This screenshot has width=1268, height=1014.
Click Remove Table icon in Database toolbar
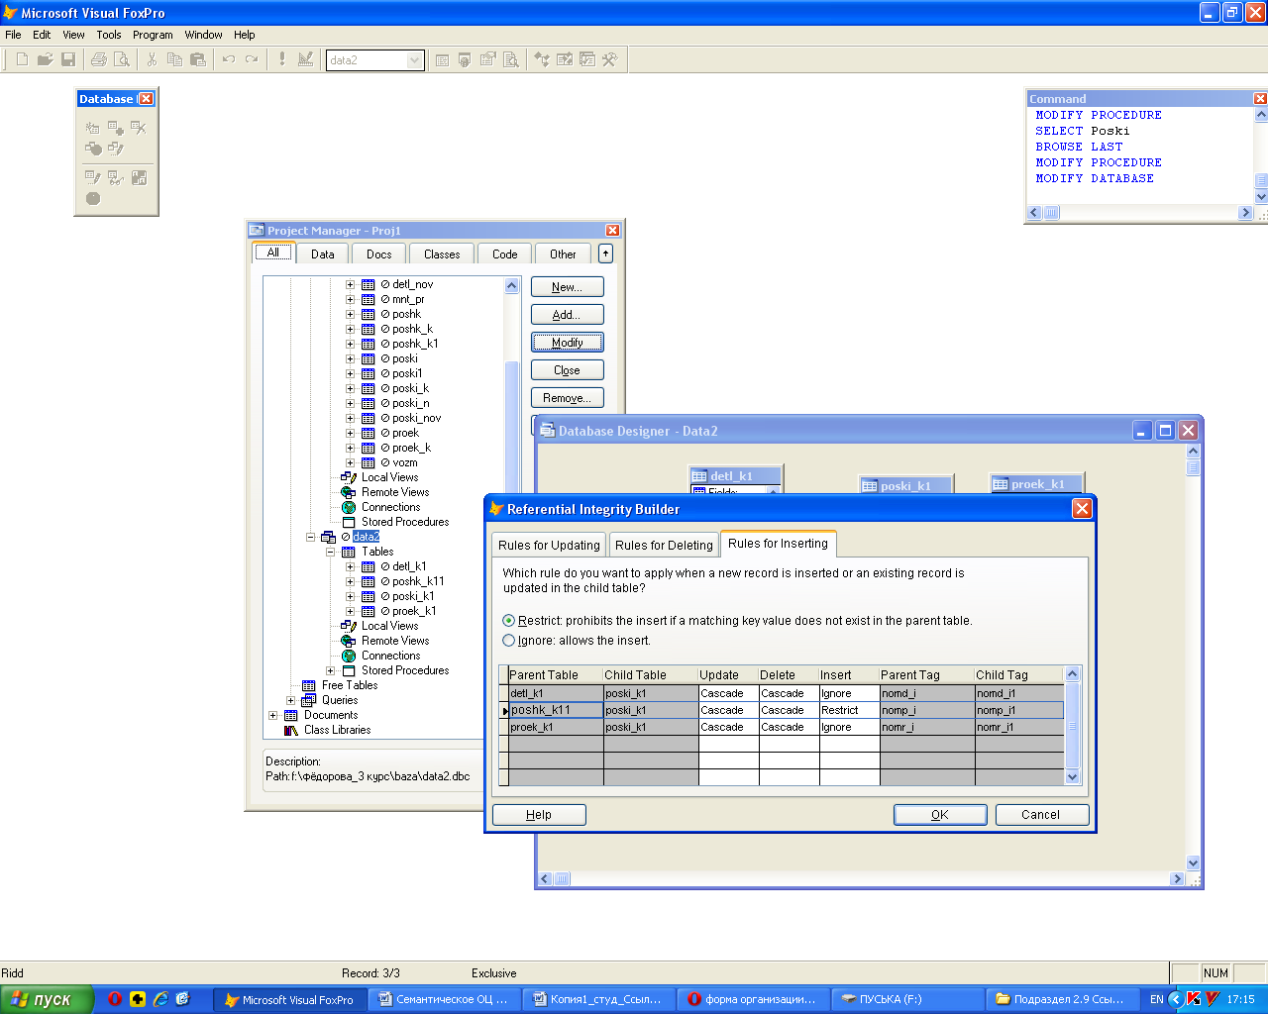[x=139, y=128]
